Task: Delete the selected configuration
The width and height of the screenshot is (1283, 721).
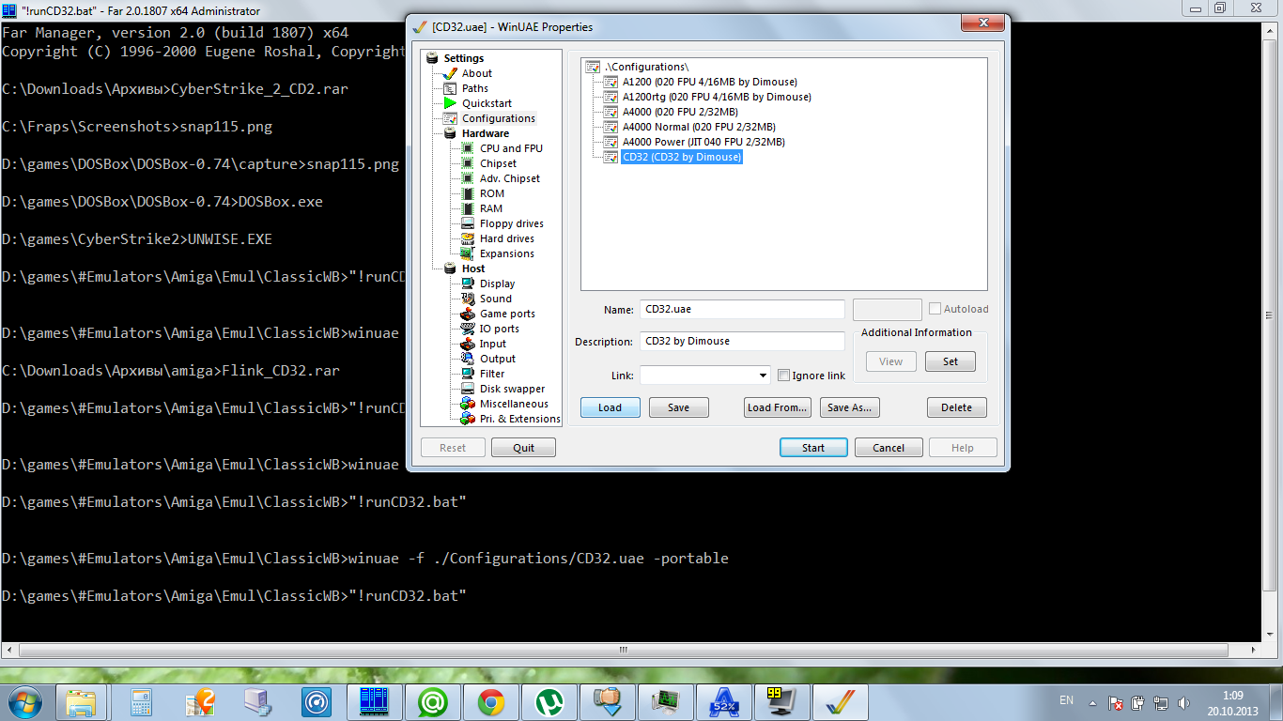Action: pyautogui.click(x=957, y=407)
